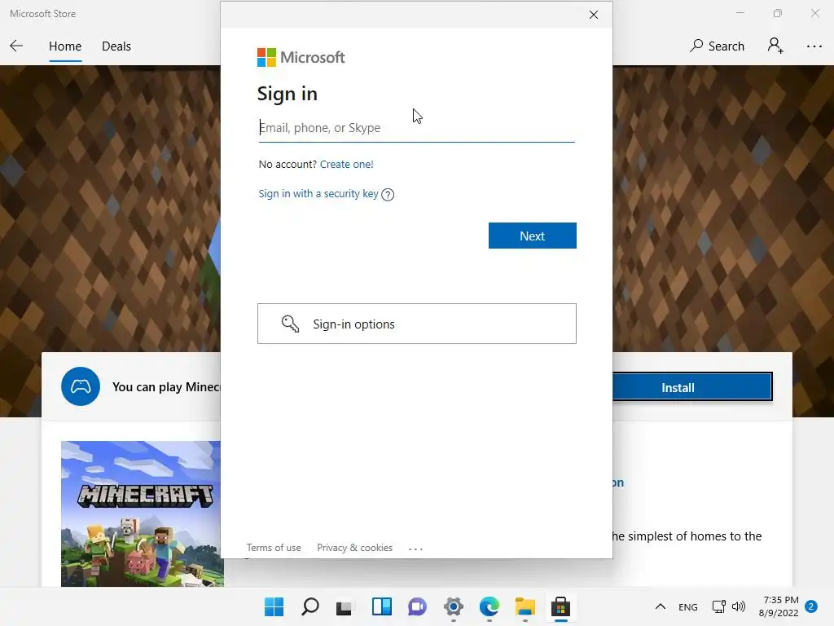Click the Create one! link
Viewport: 834px width, 626px height.
347,164
